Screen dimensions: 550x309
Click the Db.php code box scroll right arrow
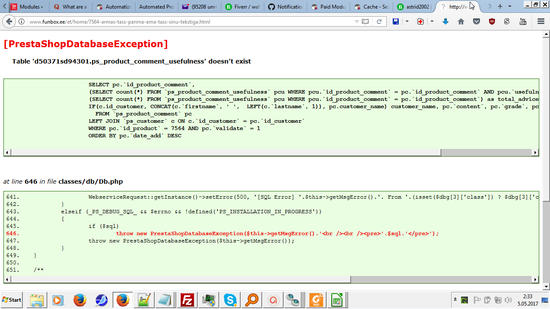click(535, 279)
